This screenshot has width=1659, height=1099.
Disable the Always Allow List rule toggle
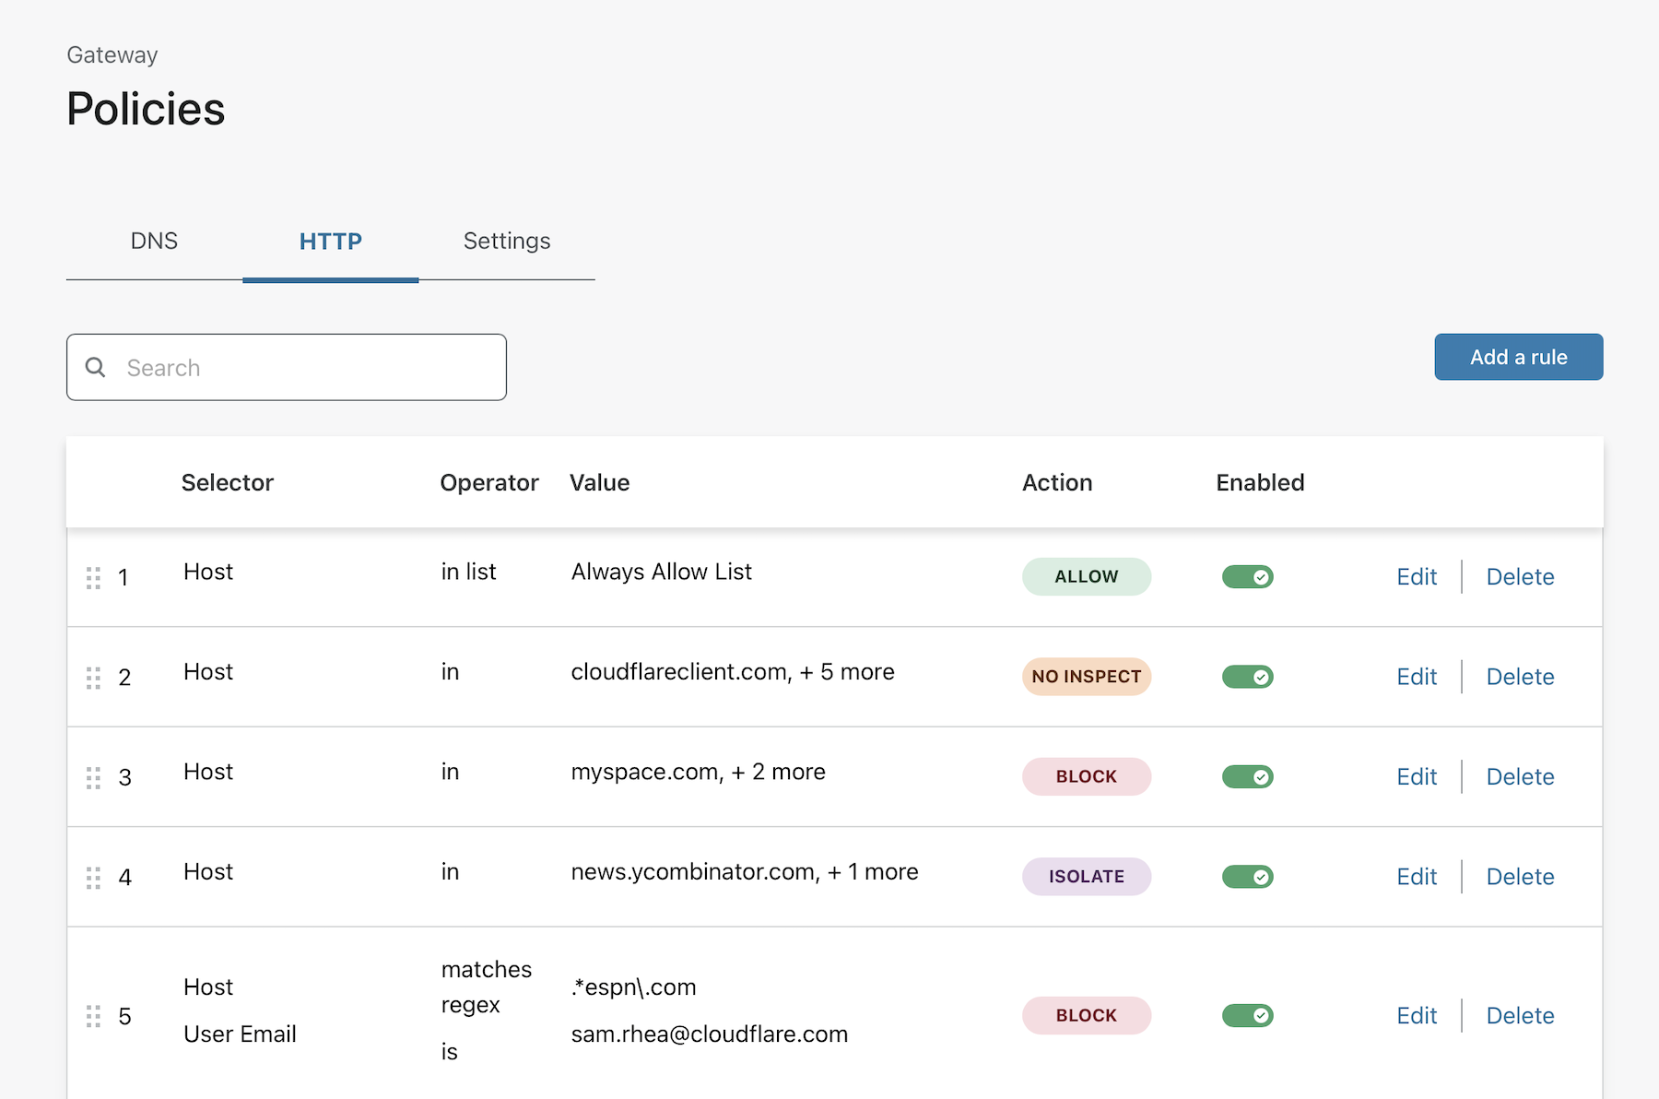[1247, 577]
